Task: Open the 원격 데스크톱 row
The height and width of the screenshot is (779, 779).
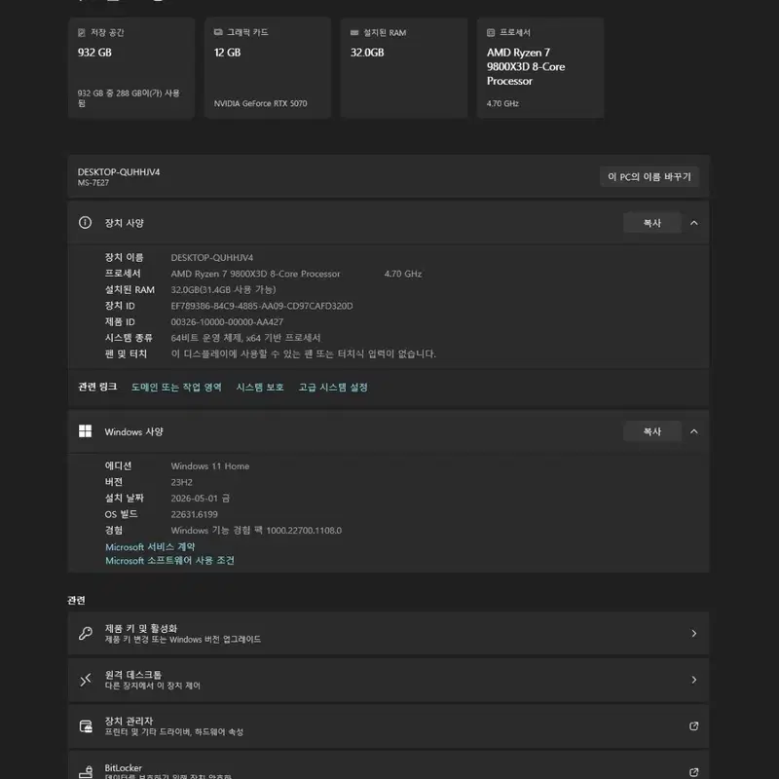Action: click(389, 680)
